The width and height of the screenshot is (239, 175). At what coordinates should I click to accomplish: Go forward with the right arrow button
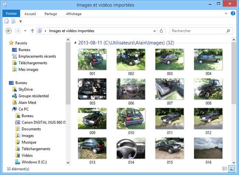coord(18,31)
